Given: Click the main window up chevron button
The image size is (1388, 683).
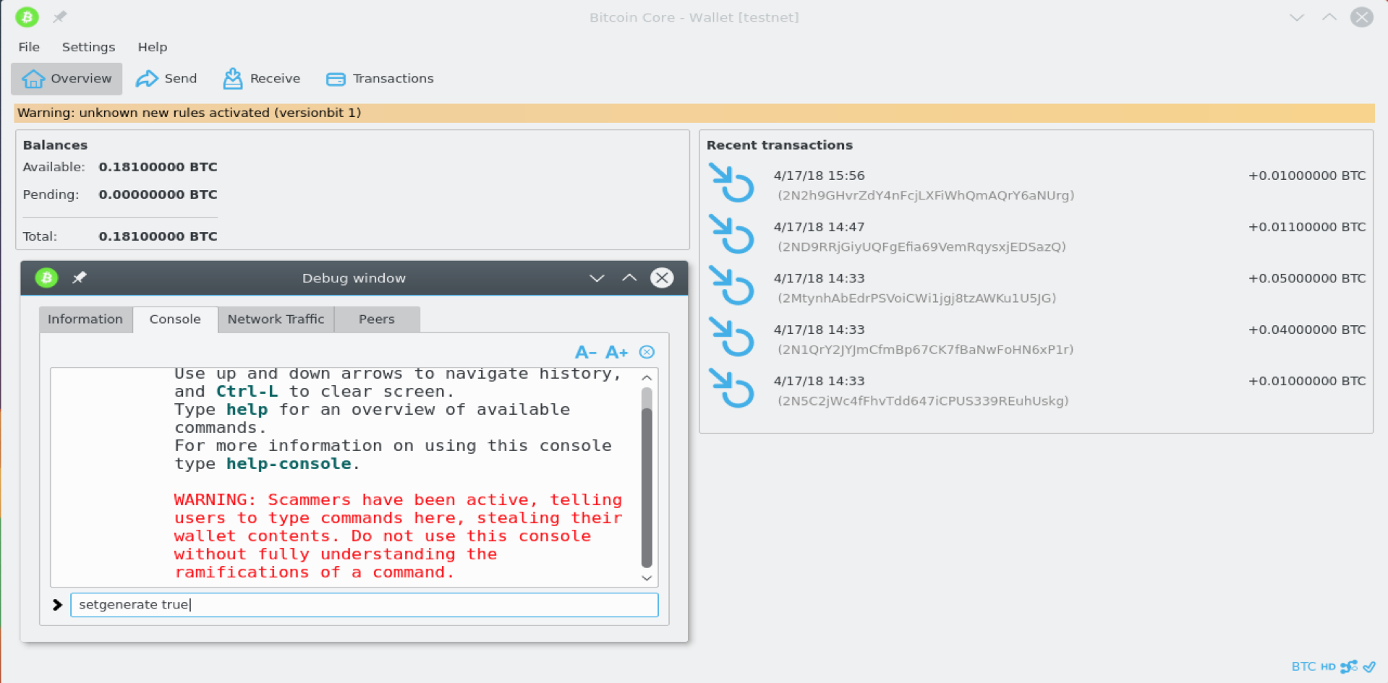Looking at the screenshot, I should [x=1329, y=17].
